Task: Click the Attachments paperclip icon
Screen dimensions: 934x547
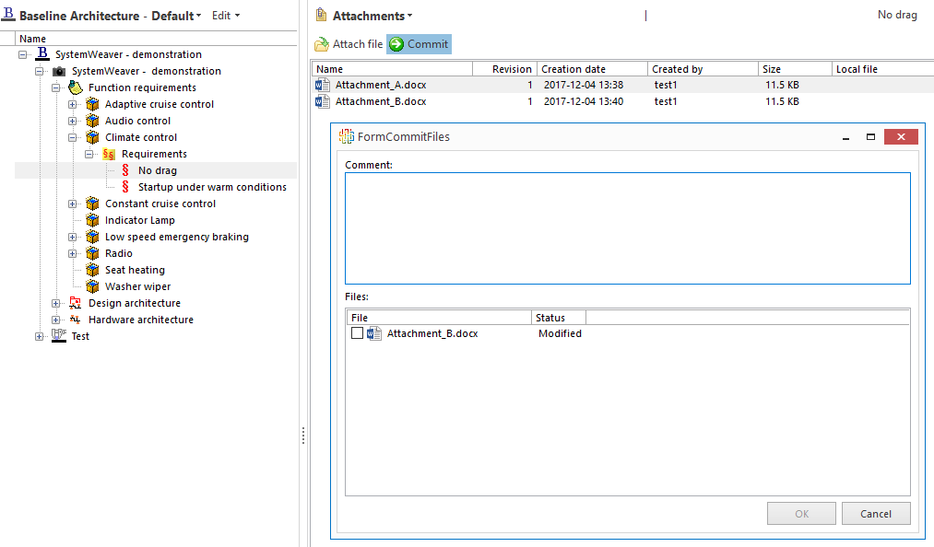Action: coord(322,15)
